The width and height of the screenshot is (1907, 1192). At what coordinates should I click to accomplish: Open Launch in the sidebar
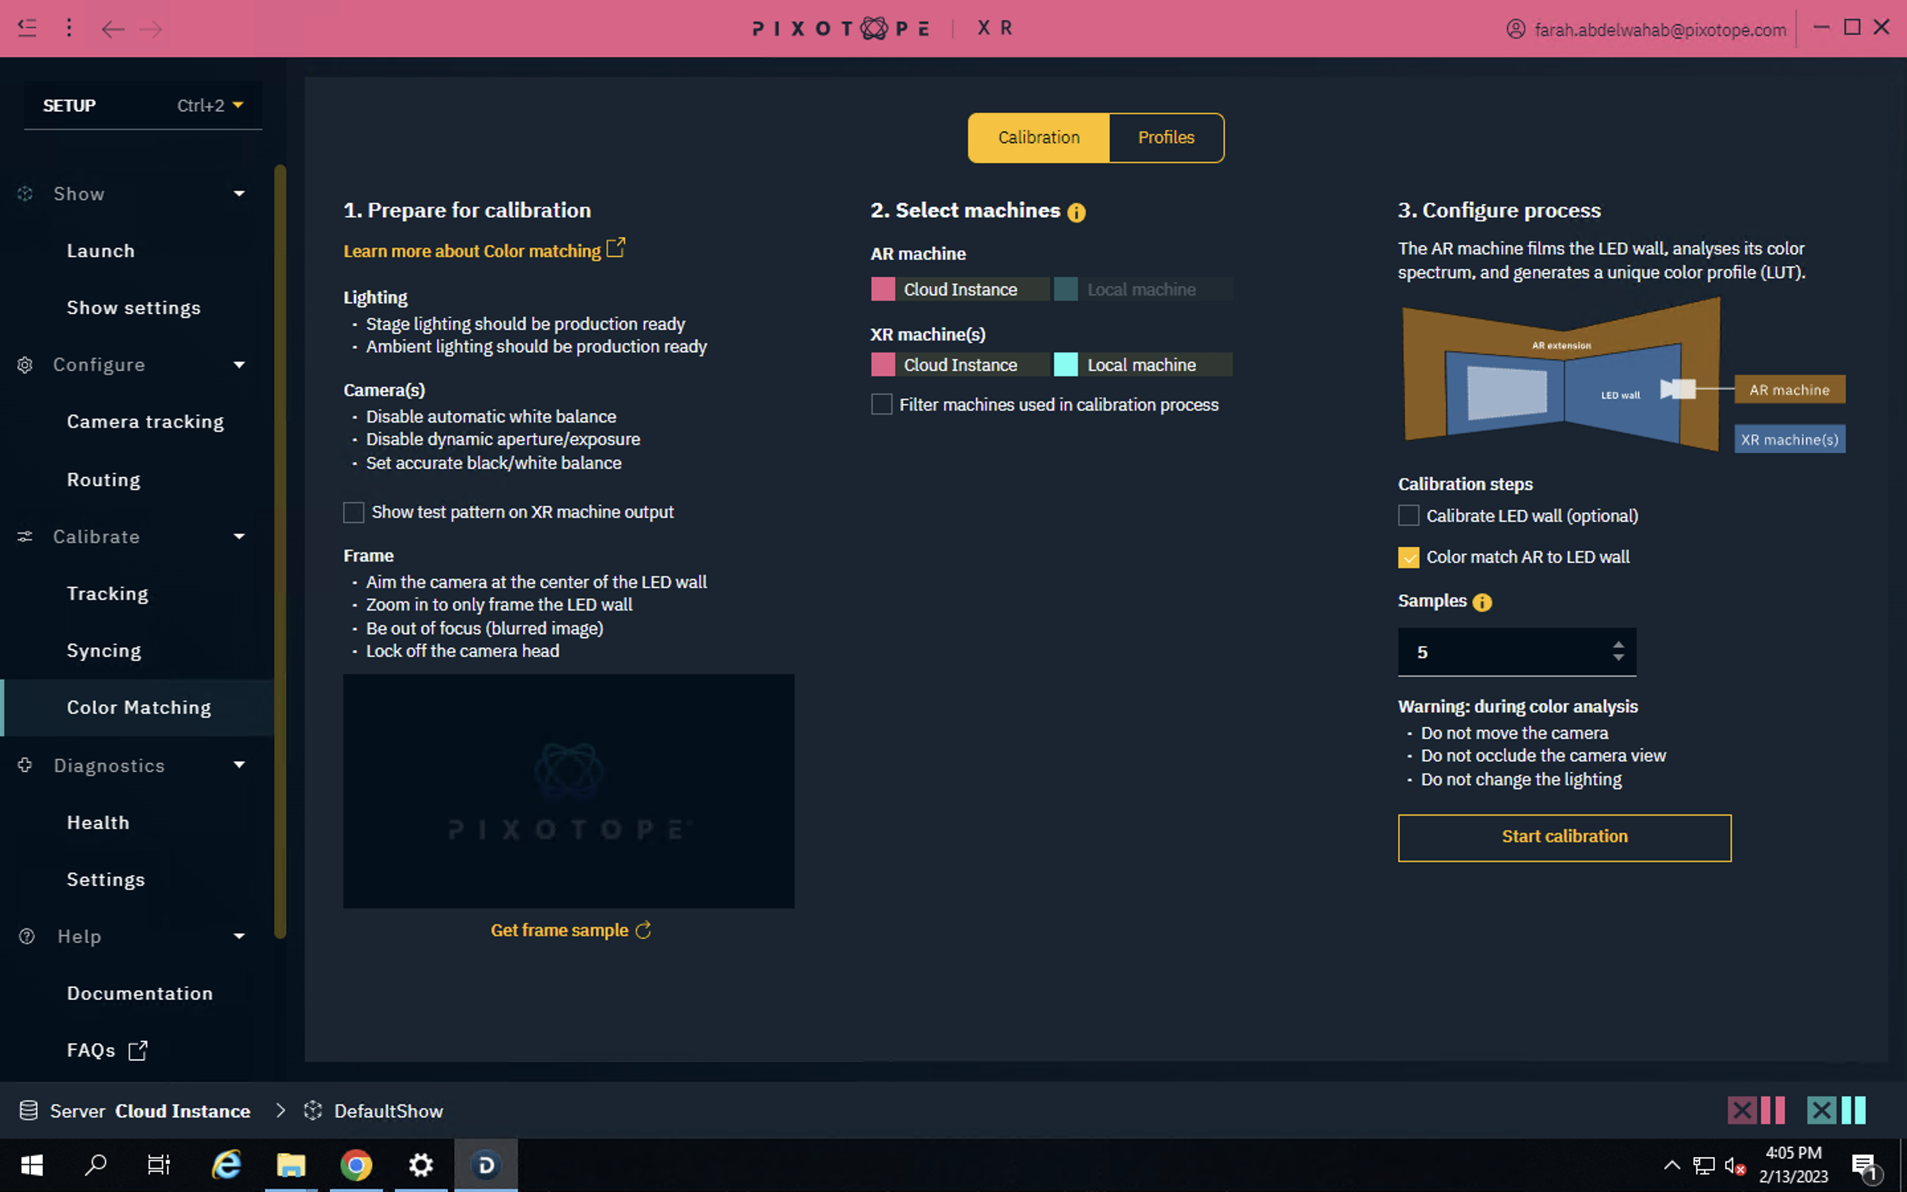click(x=101, y=251)
